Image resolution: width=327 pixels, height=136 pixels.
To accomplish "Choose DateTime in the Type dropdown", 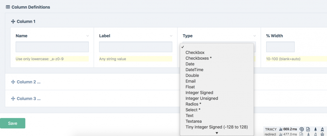I will click(x=194, y=70).
